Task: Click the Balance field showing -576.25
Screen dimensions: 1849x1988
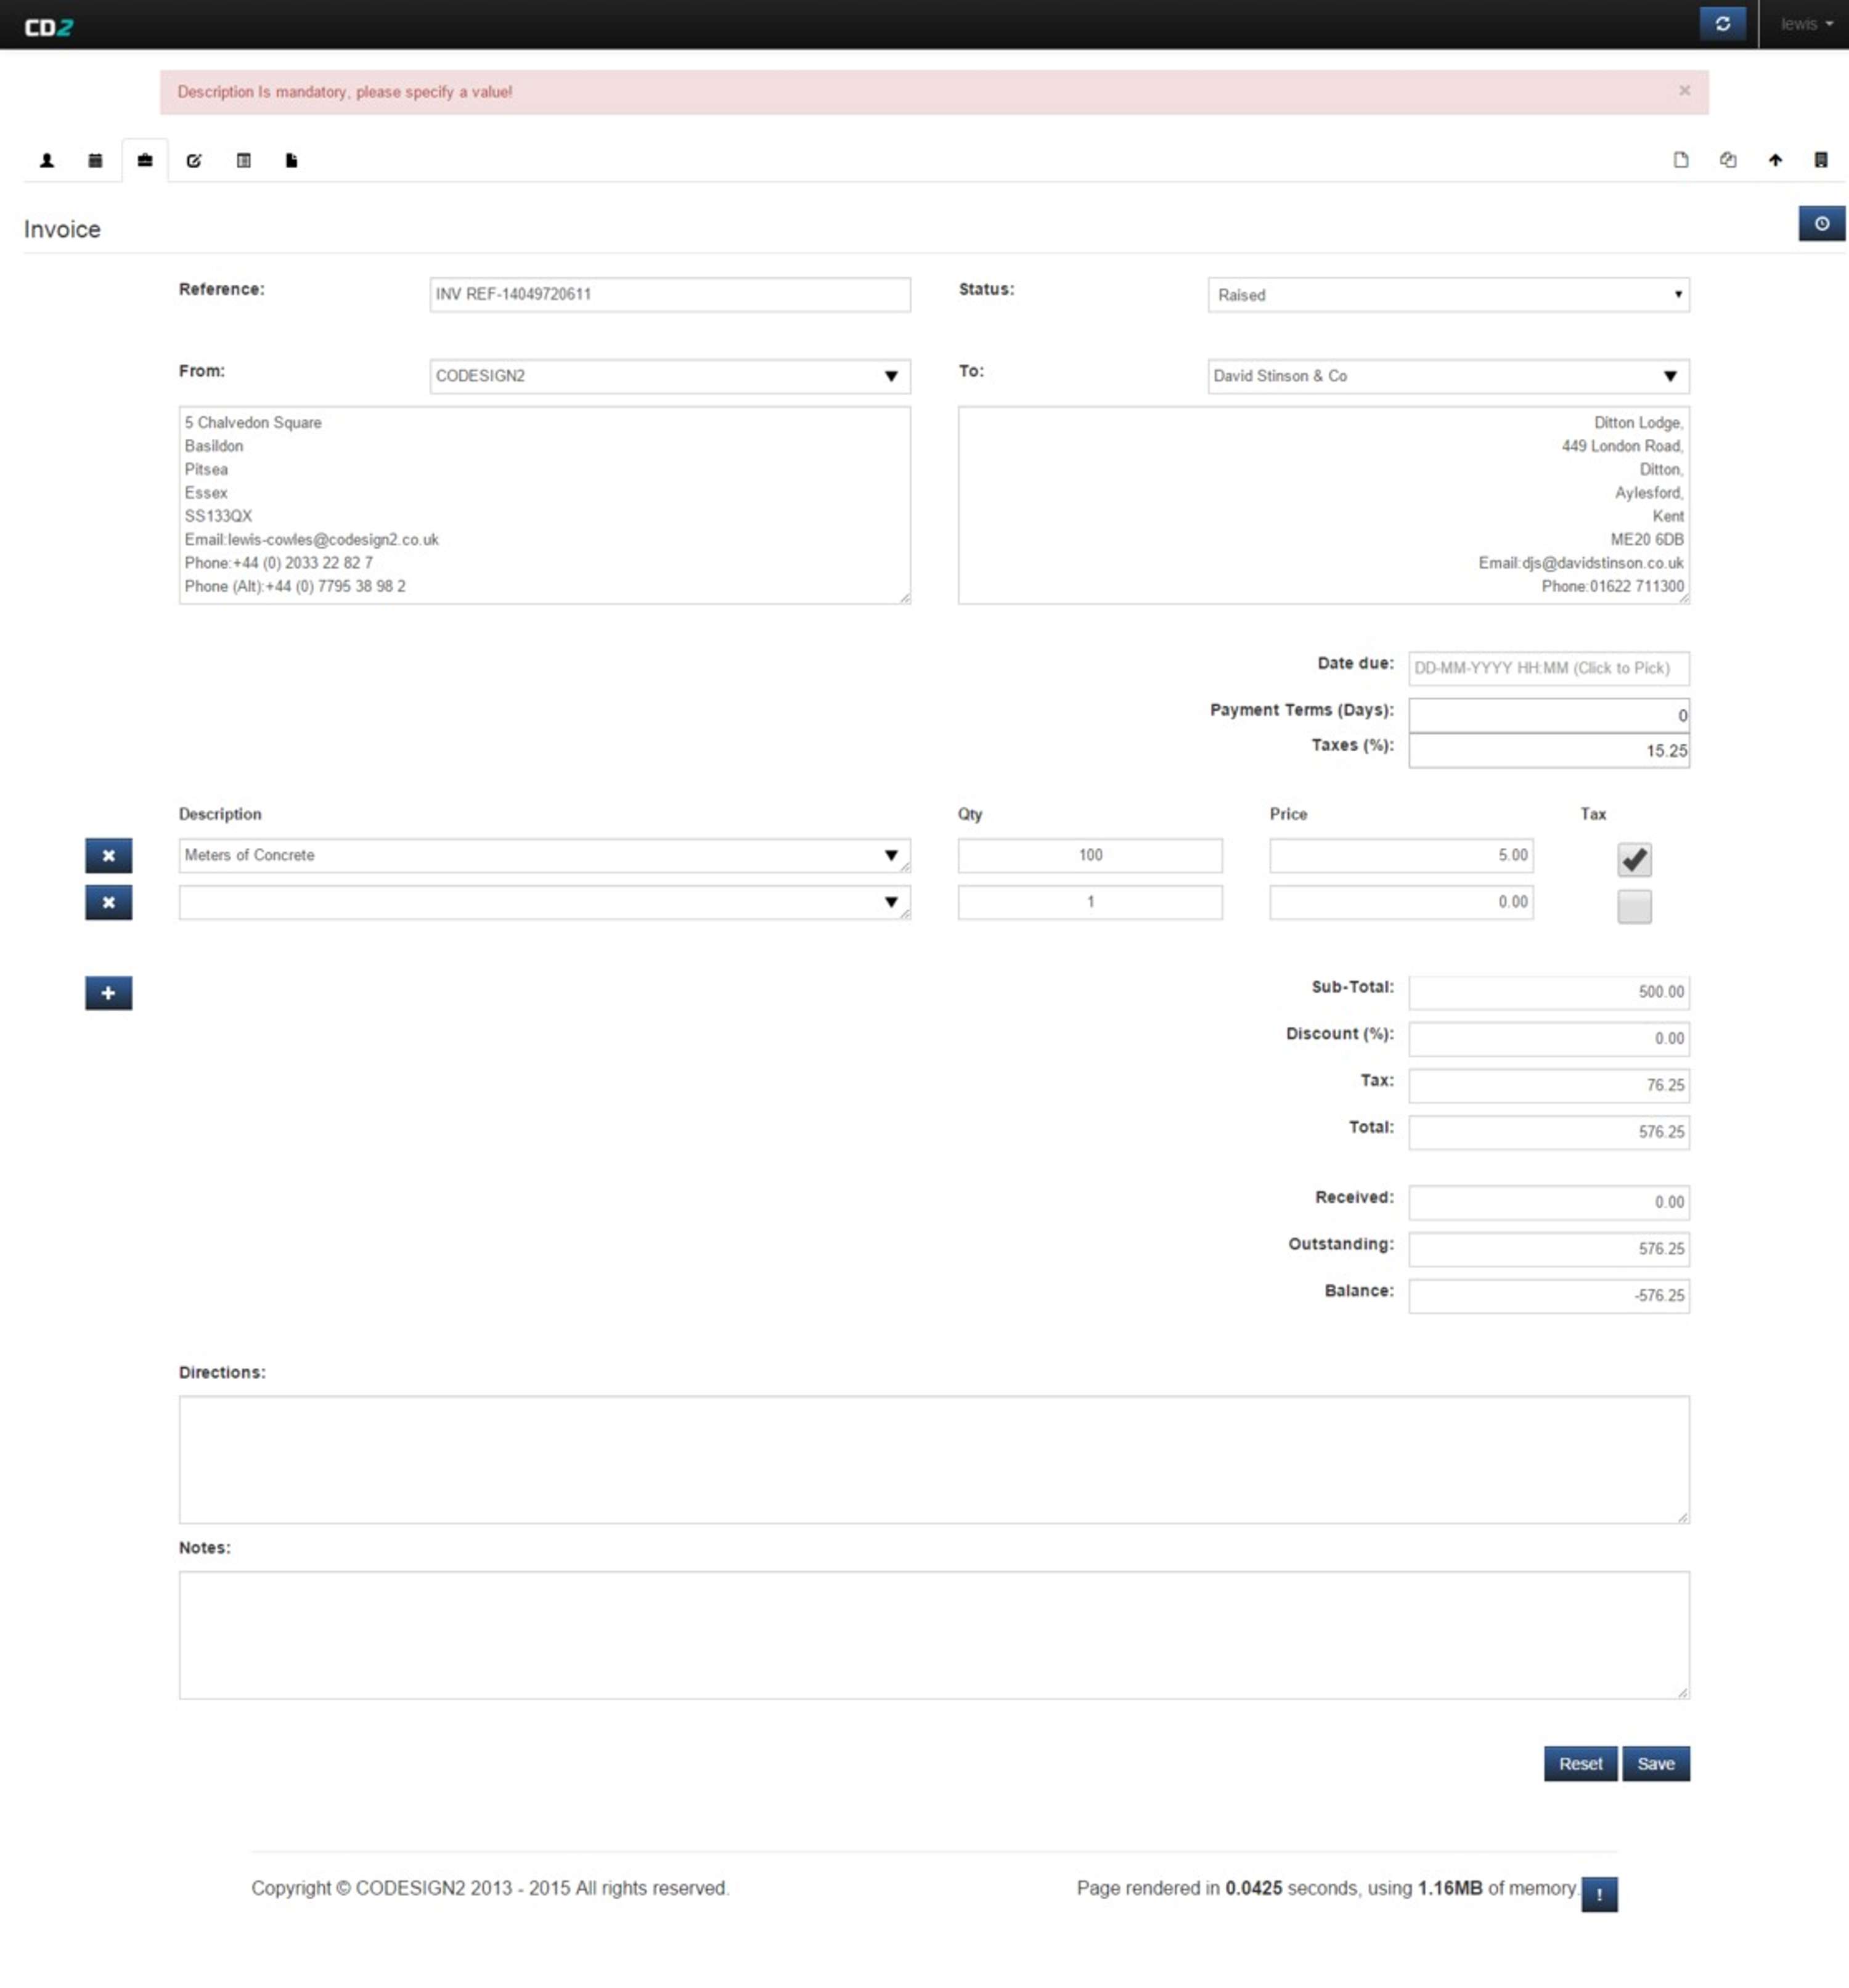Action: point(1548,1297)
